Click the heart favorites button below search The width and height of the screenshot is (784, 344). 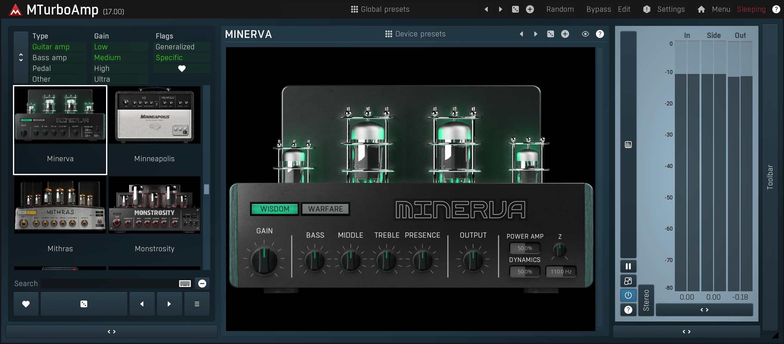pyautogui.click(x=26, y=304)
